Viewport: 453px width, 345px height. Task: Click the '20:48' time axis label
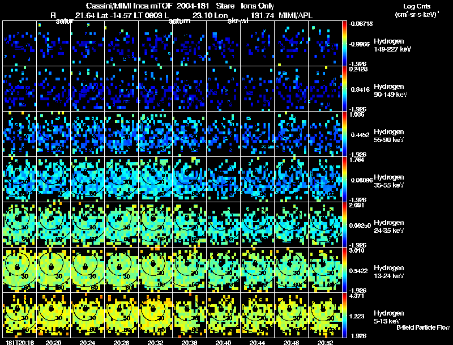click(x=291, y=342)
